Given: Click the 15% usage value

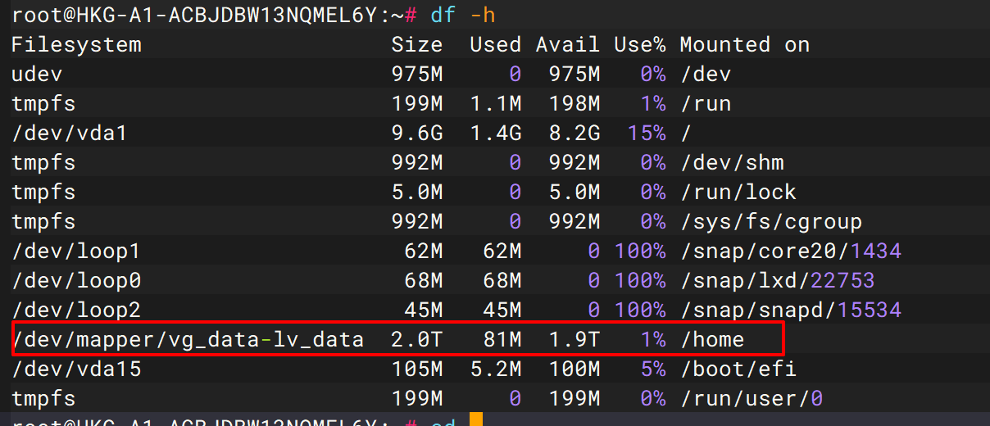Looking at the screenshot, I should click(647, 133).
